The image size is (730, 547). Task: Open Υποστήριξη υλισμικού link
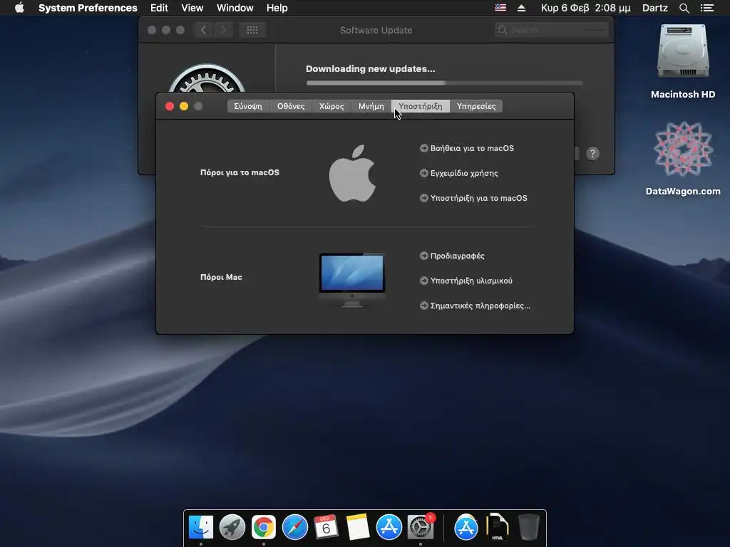click(x=466, y=281)
